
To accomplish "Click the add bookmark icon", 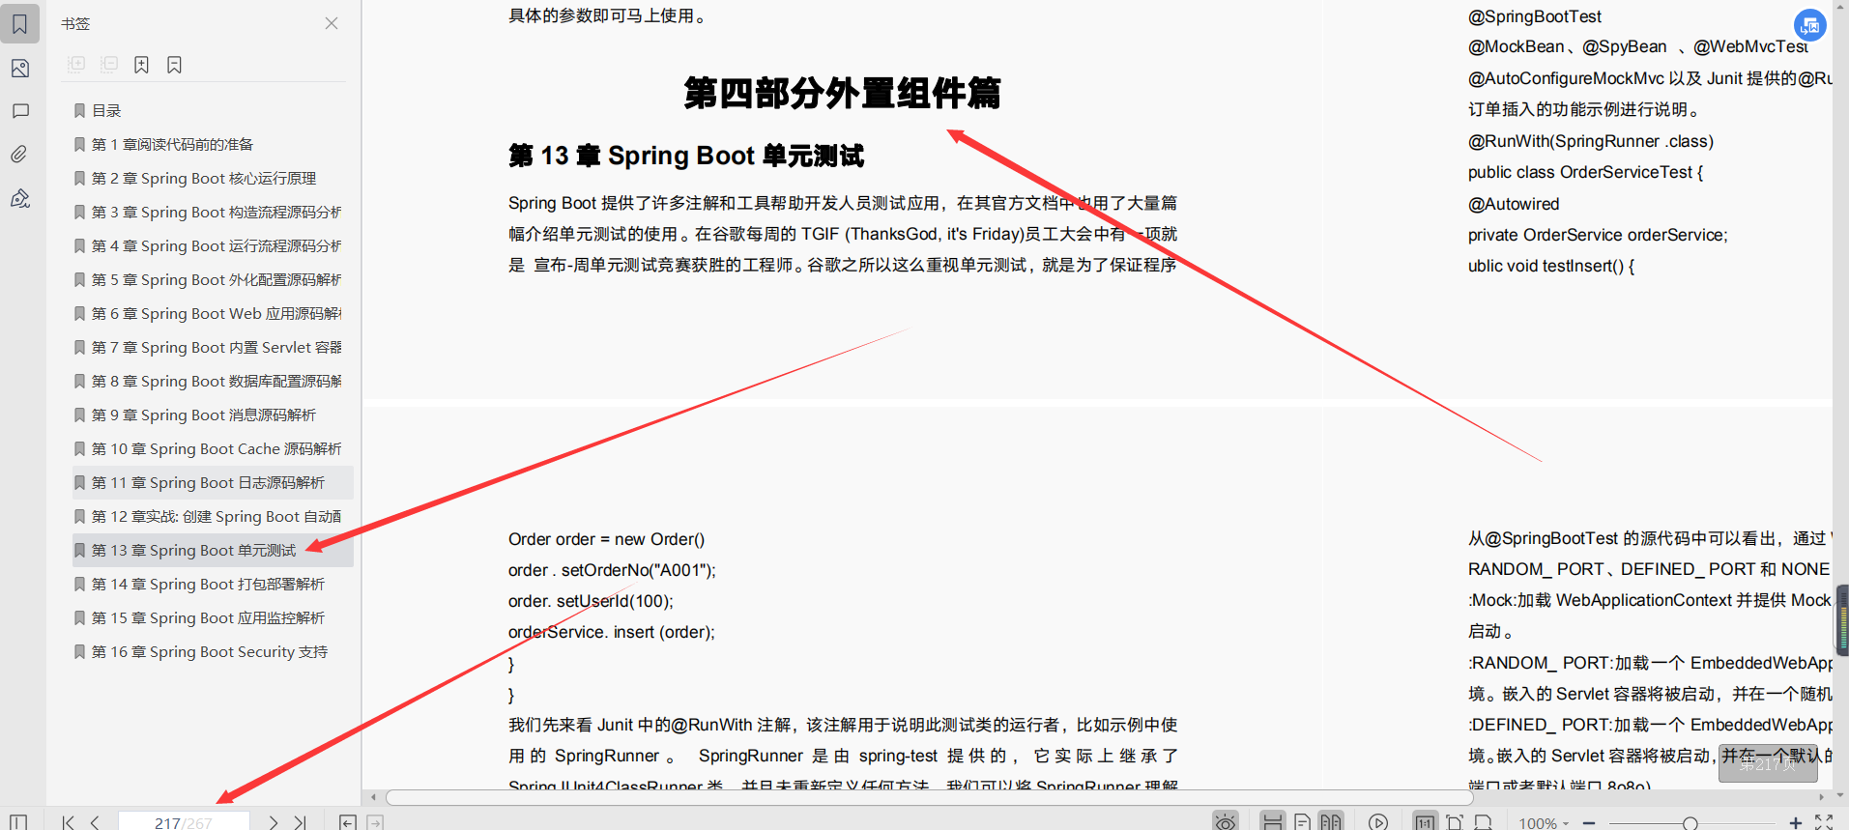I will click(142, 64).
